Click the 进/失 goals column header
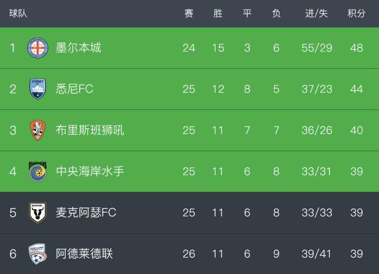The width and height of the screenshot is (379, 274). (x=316, y=13)
